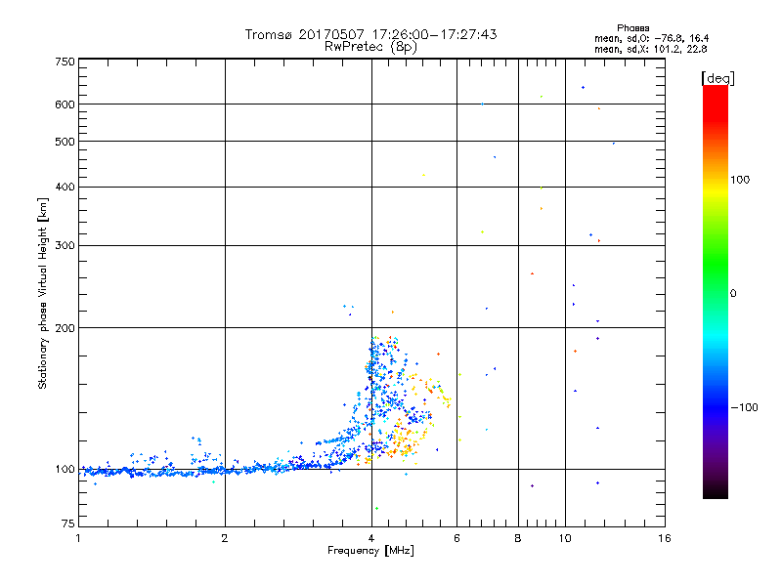782x586 pixels.
Task: Click the 'Phases' header text
Action: click(632, 28)
